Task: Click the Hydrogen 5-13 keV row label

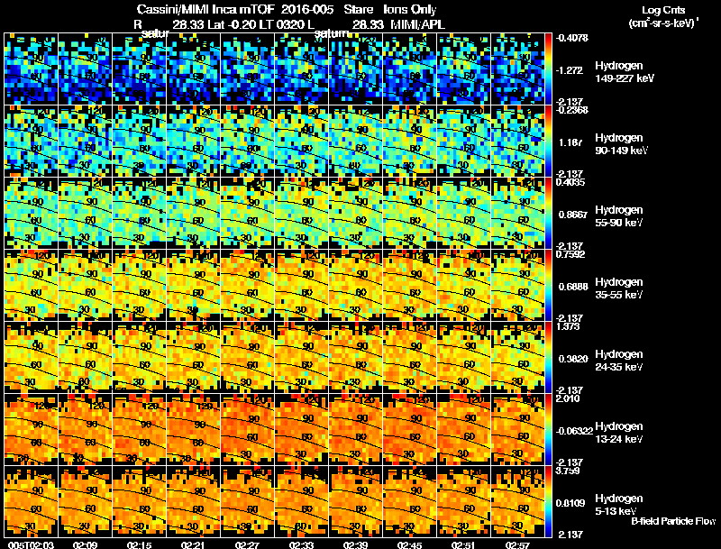Action: [x=619, y=505]
